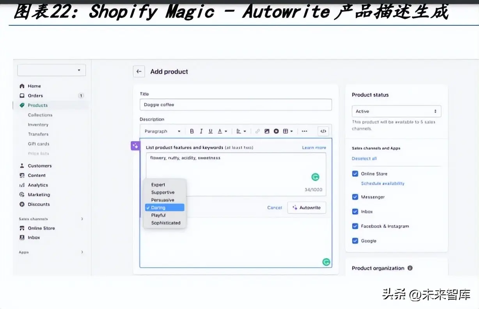Uncheck the Online Store sales channel
The height and width of the screenshot is (309, 479).
(x=355, y=174)
